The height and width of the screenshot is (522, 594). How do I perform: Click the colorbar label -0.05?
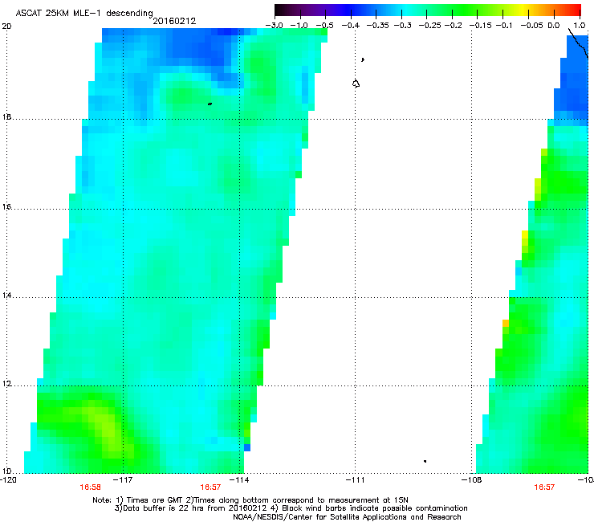click(531, 26)
